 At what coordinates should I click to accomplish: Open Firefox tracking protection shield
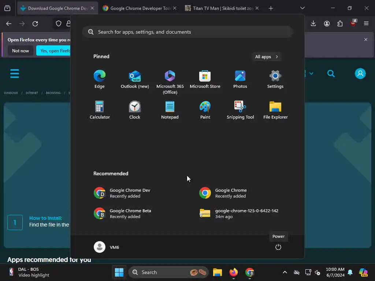click(x=58, y=24)
